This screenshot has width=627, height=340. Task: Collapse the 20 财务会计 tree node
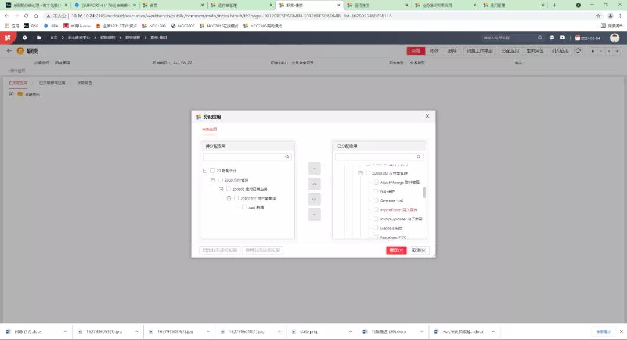[x=206, y=171]
